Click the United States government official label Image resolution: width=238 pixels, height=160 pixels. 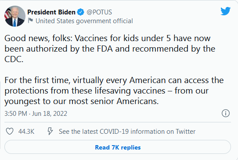pyautogui.click(x=84, y=21)
